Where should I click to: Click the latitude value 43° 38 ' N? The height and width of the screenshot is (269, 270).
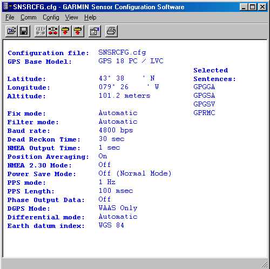[x=126, y=78]
